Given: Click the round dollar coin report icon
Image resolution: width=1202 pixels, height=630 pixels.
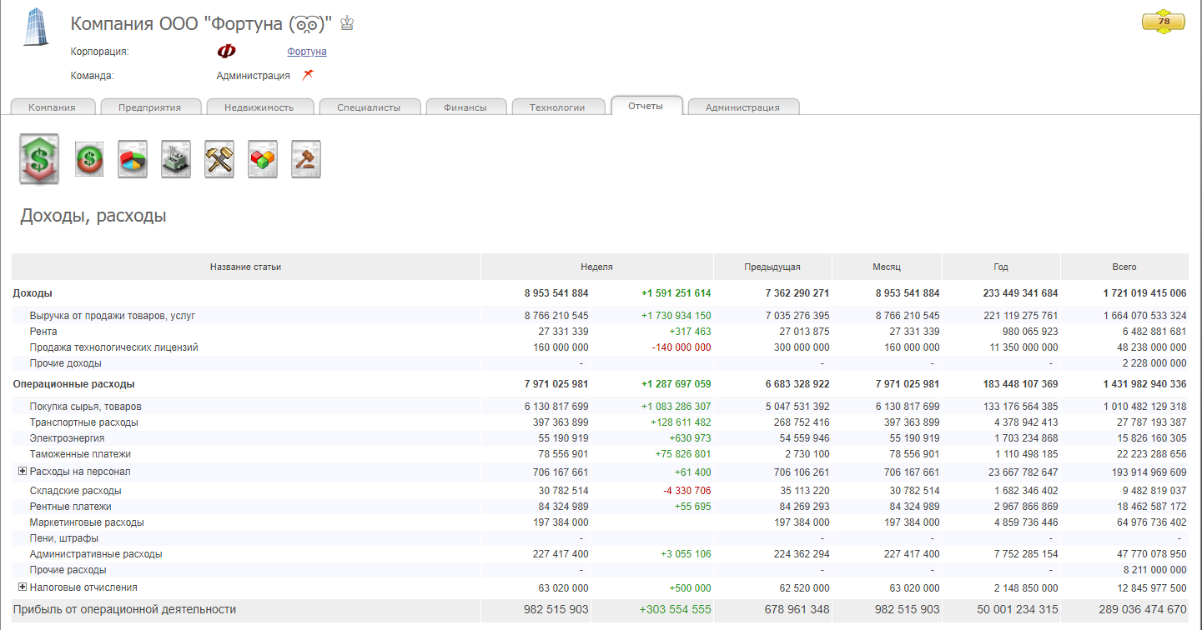Looking at the screenshot, I should [x=89, y=158].
